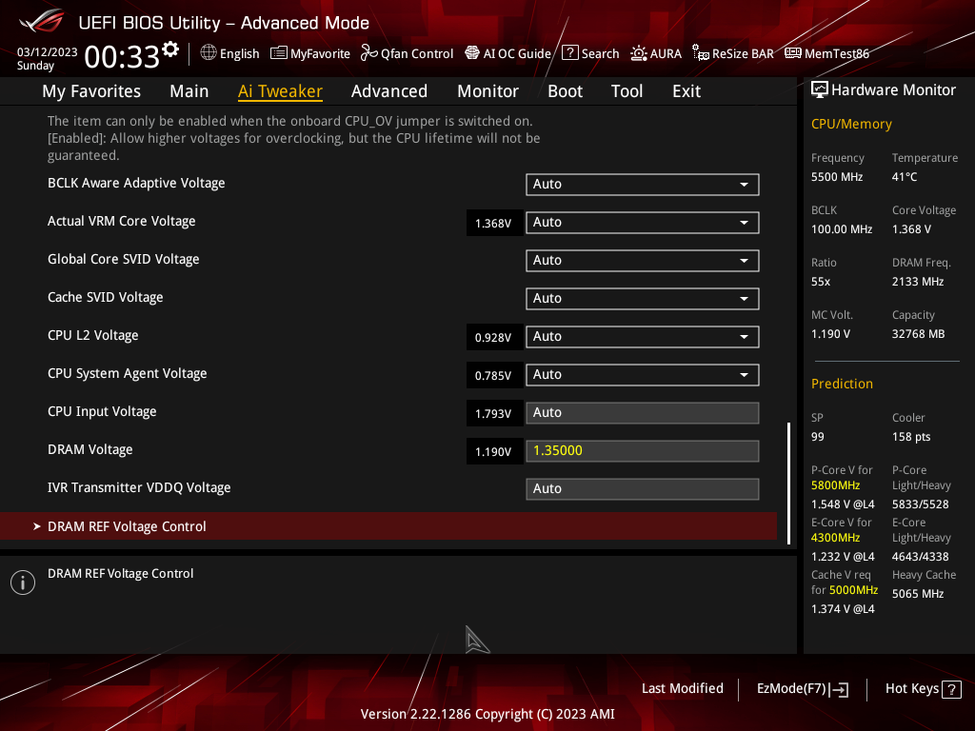Click the 1.190V DRAM voltage reading
Viewport: 975px width, 731px height.
pos(494,451)
